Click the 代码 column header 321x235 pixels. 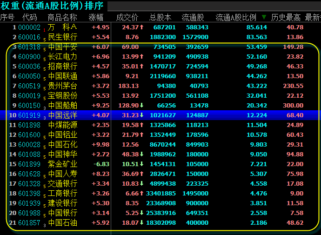click(29, 17)
